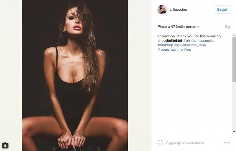Open the @simopanetta mention link
This screenshot has width=236, height=151.
pos(203,41)
